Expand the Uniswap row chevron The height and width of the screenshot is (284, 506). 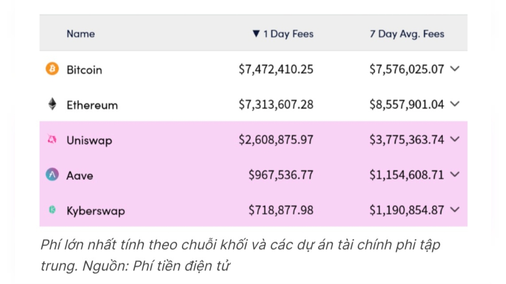point(455,139)
